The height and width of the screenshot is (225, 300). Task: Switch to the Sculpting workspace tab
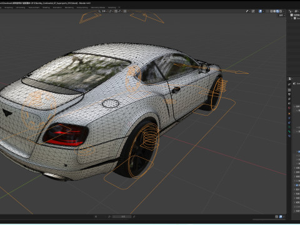pyautogui.click(x=9, y=7)
